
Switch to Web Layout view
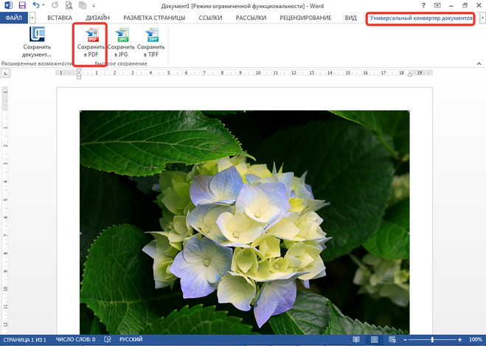click(x=392, y=340)
